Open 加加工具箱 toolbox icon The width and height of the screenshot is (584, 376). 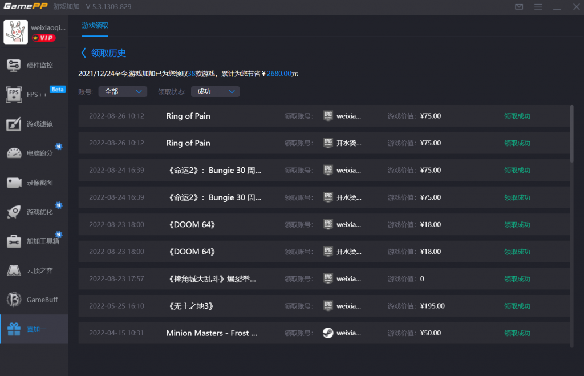click(x=14, y=241)
